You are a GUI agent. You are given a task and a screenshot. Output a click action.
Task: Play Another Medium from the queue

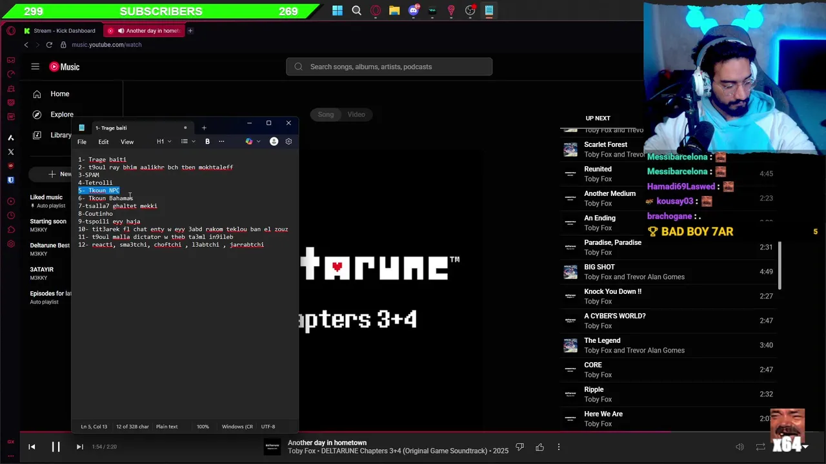(x=668, y=198)
